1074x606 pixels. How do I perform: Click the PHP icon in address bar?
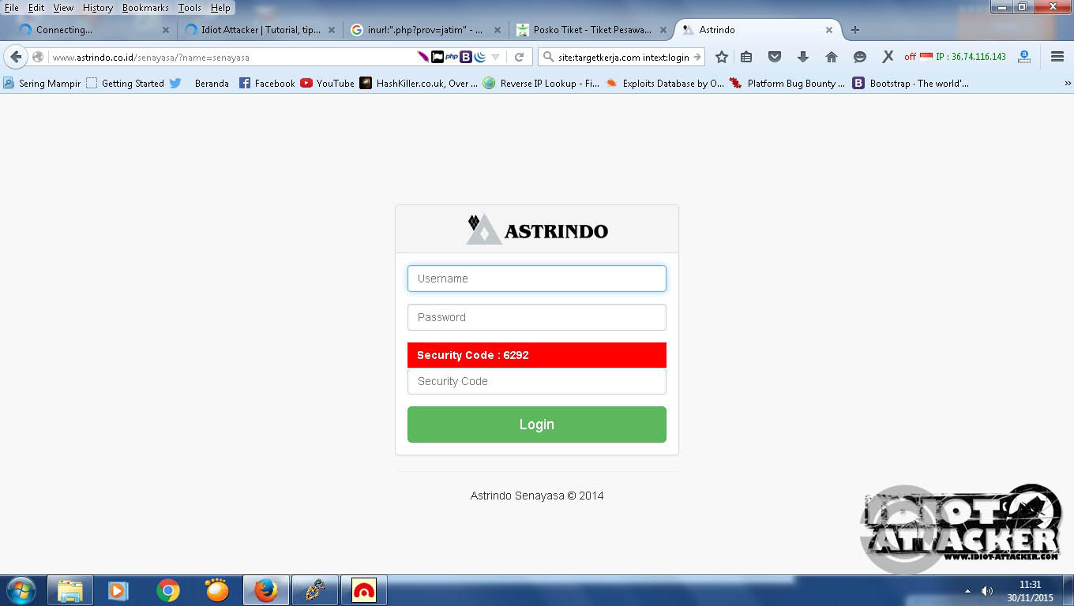(452, 57)
